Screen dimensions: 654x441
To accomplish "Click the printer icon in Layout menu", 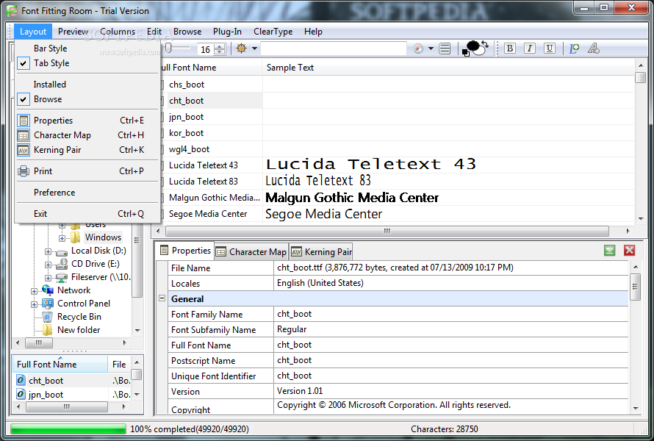I will point(24,171).
